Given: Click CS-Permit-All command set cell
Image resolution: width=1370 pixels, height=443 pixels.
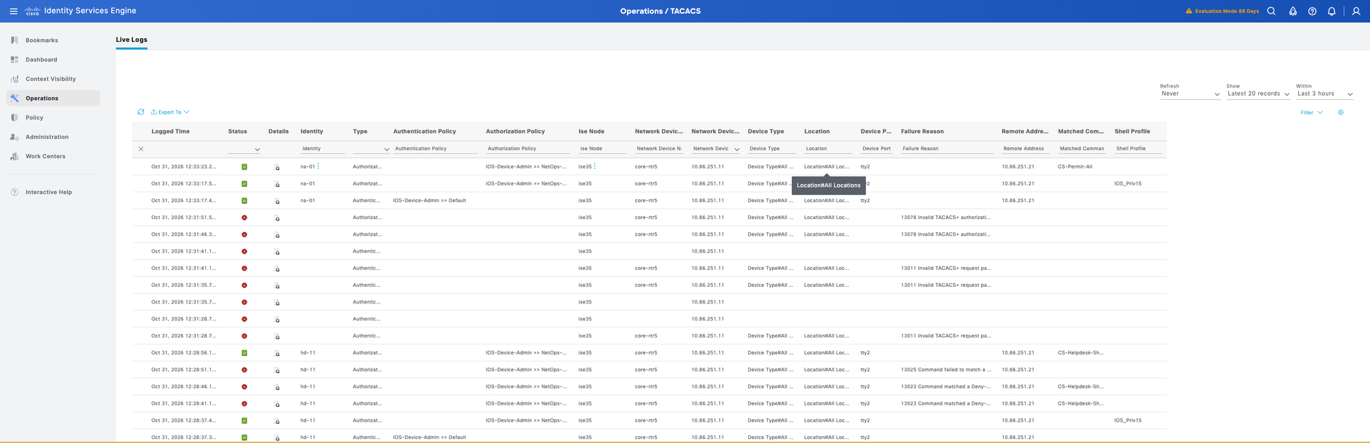Looking at the screenshot, I should (x=1075, y=167).
